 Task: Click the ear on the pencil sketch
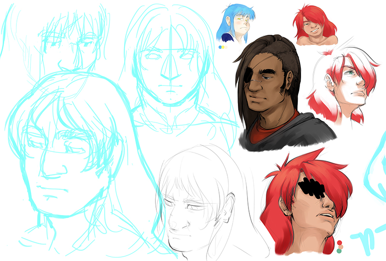227,213
